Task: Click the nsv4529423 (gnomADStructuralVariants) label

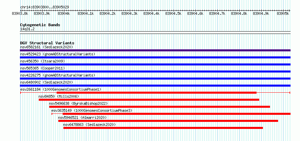Action: pos(58,54)
